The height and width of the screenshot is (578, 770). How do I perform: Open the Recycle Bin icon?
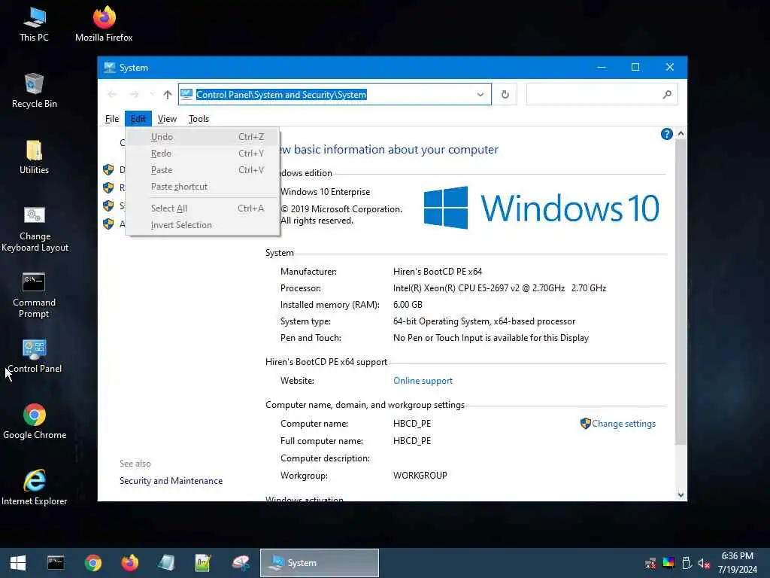tap(34, 90)
